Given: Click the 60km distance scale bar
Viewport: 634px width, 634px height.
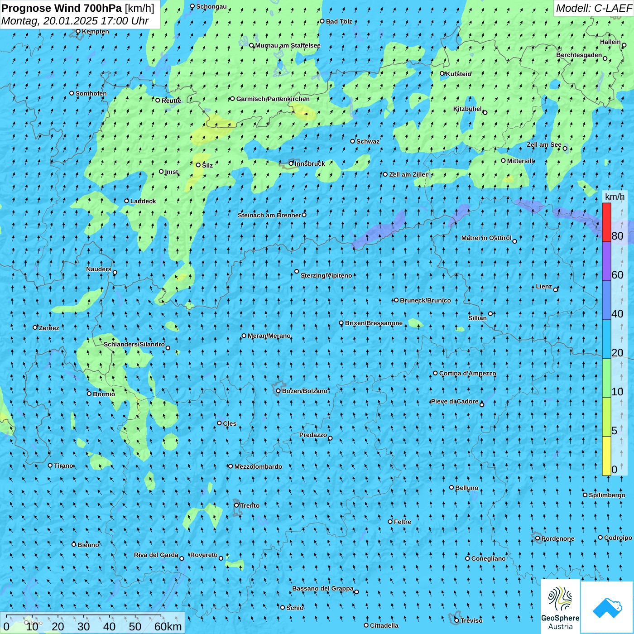Looking at the screenshot, I should point(84,615).
